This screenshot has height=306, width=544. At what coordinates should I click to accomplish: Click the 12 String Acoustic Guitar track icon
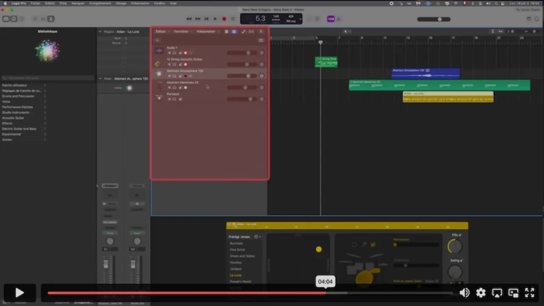(x=158, y=63)
